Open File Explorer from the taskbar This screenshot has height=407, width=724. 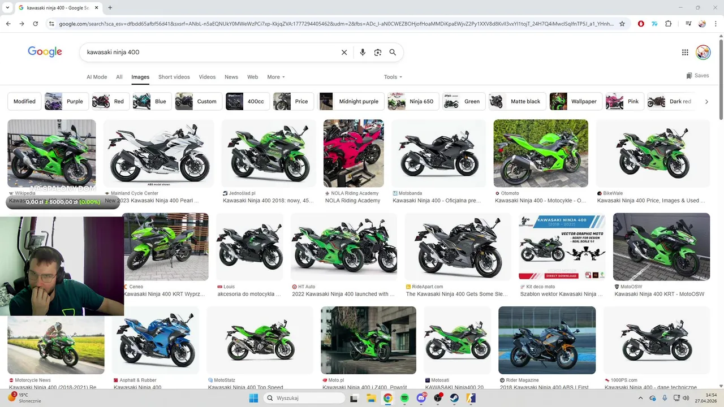click(x=371, y=398)
